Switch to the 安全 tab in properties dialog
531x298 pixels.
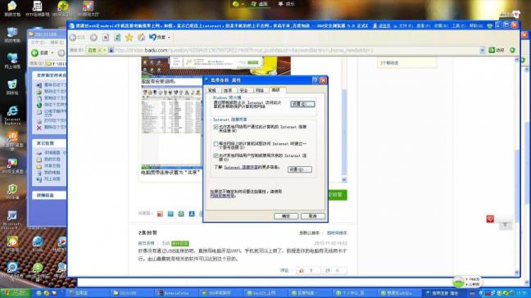coord(244,90)
